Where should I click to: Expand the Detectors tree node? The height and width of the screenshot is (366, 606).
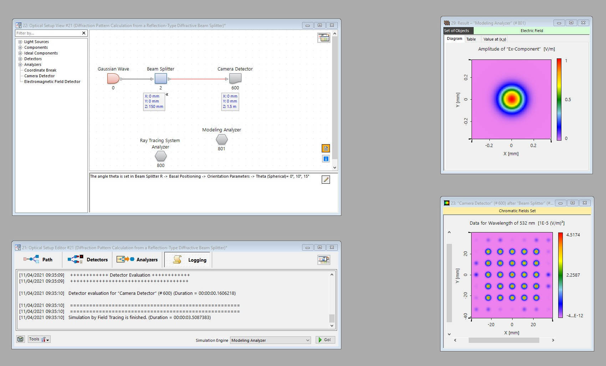[x=20, y=59]
